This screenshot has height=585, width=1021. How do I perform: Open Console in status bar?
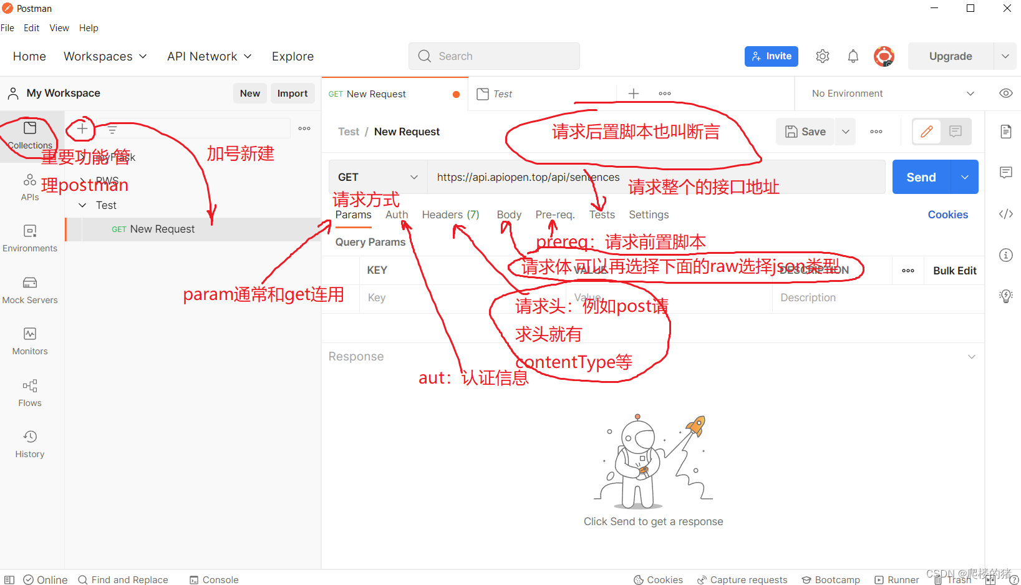214,580
